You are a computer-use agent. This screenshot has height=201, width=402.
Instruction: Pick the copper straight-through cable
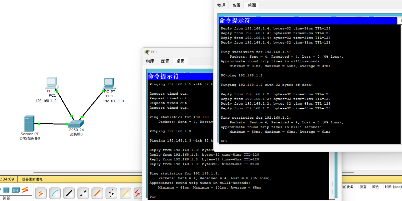point(69,193)
